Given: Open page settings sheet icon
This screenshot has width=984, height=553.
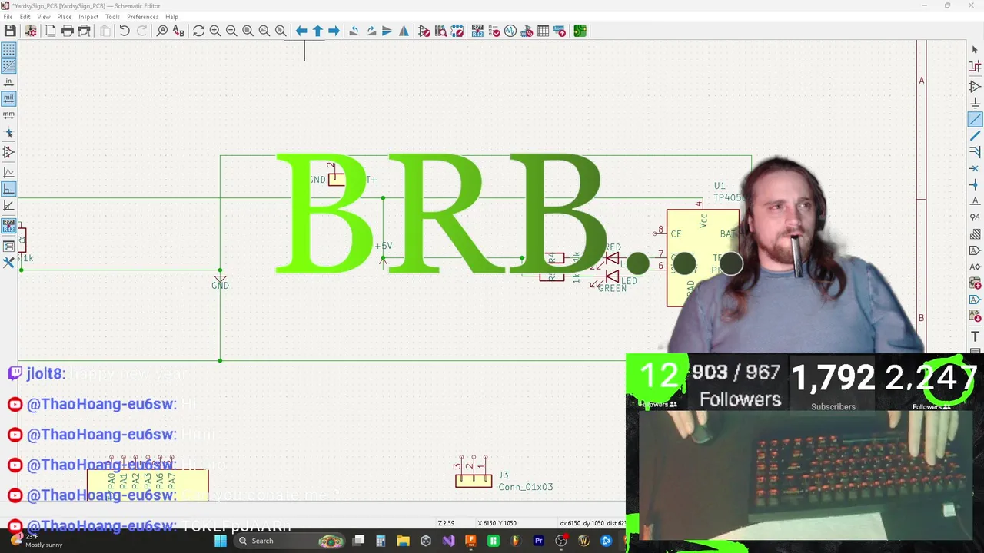Looking at the screenshot, I should pos(51,31).
